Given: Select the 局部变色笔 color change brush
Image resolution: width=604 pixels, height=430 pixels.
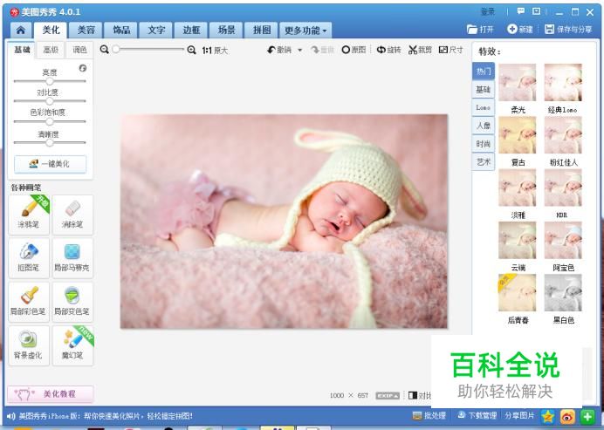Looking at the screenshot, I should [x=72, y=302].
